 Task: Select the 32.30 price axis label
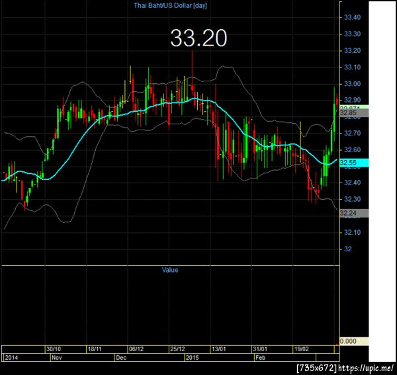tap(352, 199)
